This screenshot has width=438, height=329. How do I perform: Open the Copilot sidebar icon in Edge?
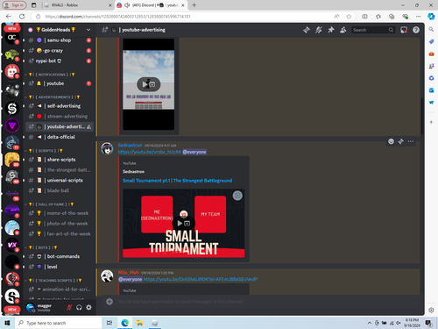tap(431, 17)
